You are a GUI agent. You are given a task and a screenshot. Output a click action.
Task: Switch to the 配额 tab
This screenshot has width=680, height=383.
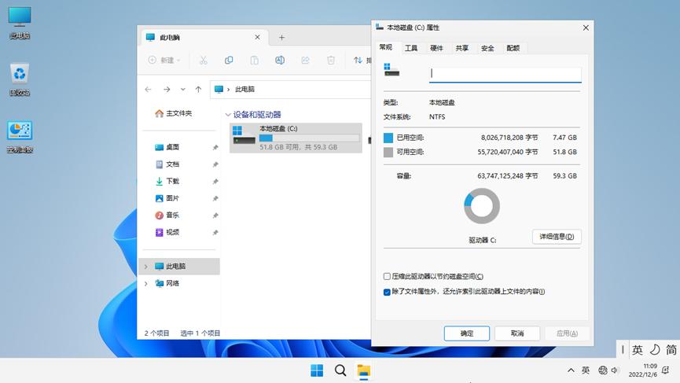(x=513, y=48)
